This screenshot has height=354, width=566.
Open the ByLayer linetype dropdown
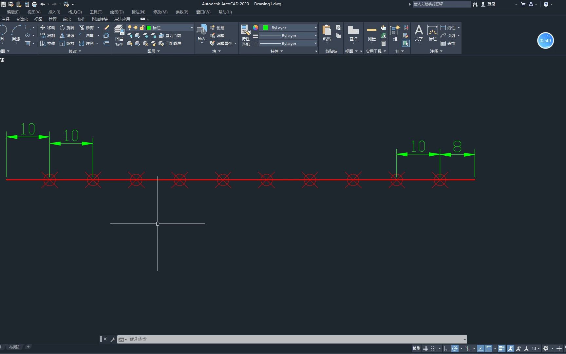click(289, 43)
